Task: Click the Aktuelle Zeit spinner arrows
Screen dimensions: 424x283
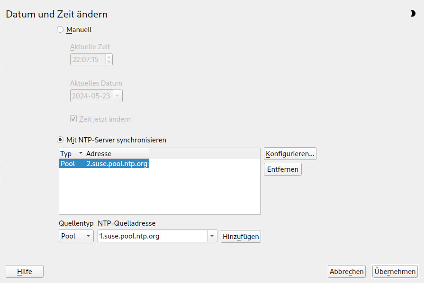Action: pyautogui.click(x=109, y=60)
